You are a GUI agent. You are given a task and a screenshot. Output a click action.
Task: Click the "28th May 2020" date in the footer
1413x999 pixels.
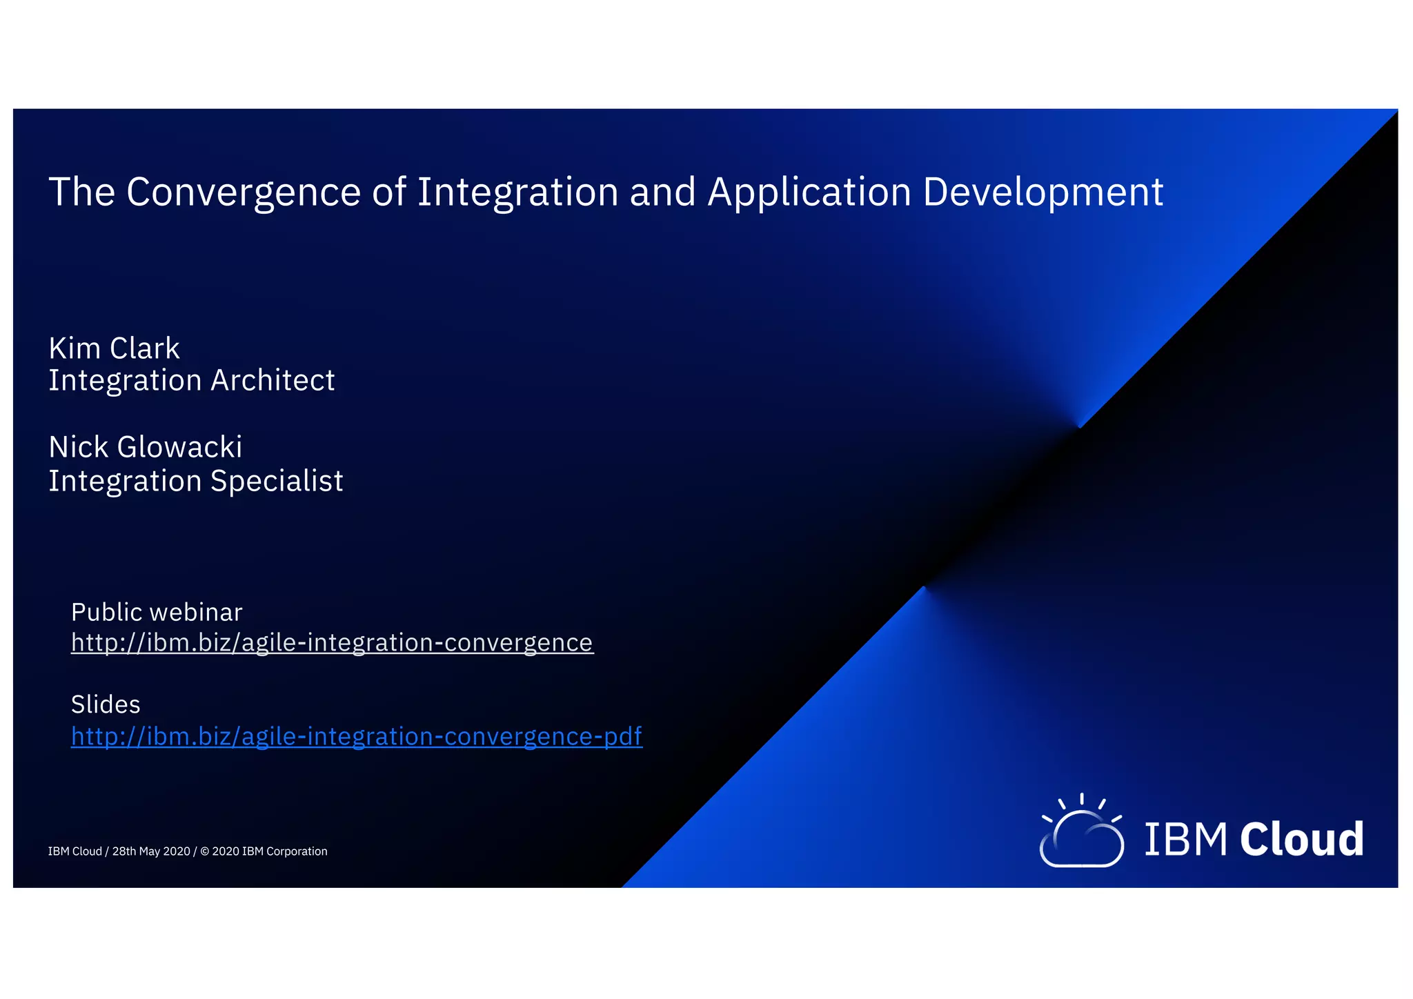pos(151,851)
